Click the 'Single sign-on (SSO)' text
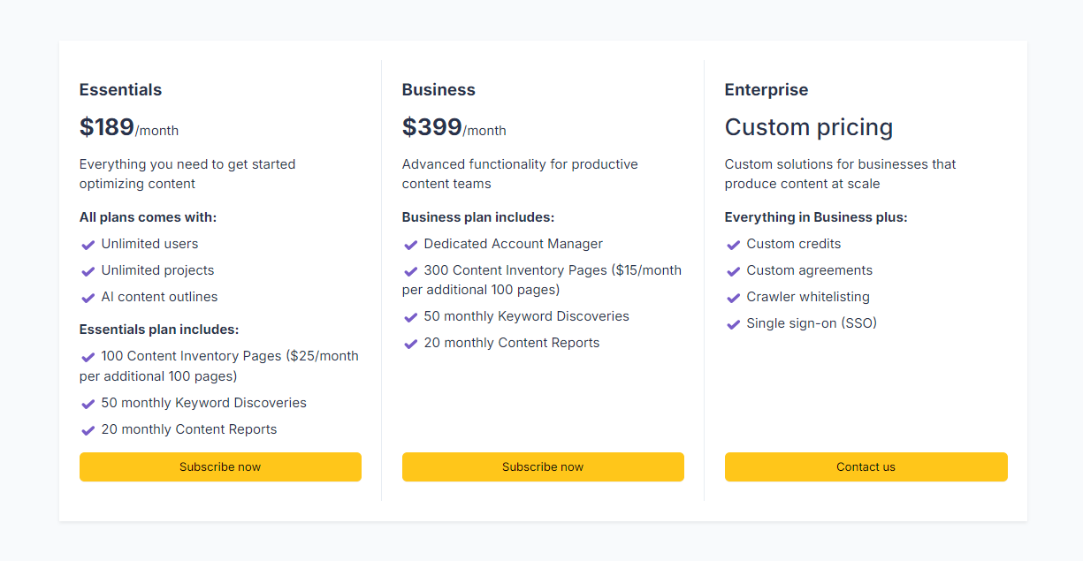 (x=812, y=323)
